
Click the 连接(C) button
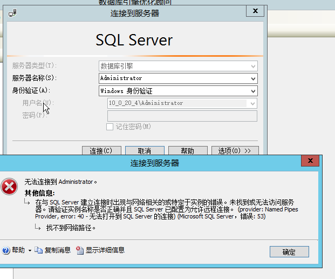(x=101, y=150)
